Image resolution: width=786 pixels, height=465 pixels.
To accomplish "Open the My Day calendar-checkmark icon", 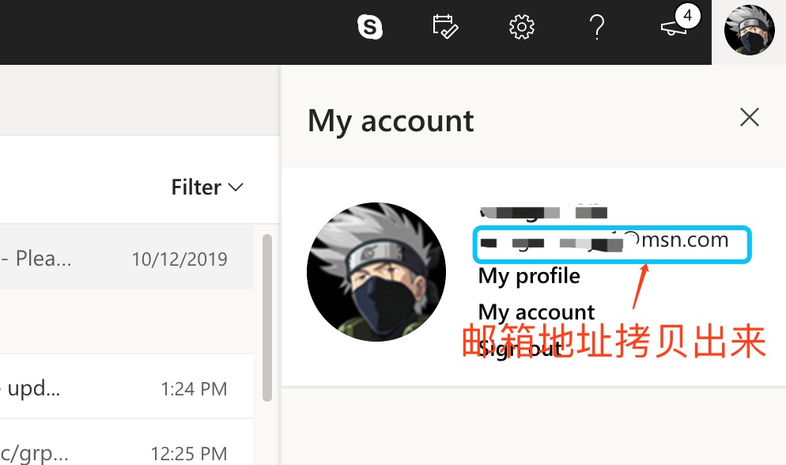I will (x=445, y=28).
